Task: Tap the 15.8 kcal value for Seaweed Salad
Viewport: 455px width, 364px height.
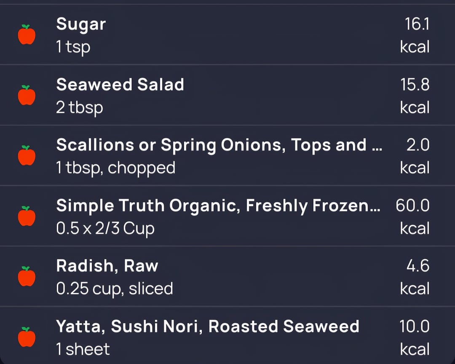Action: pyautogui.click(x=415, y=85)
